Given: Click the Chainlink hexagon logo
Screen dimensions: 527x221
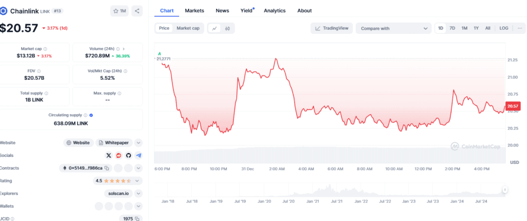Looking at the screenshot, I should 4,11.
